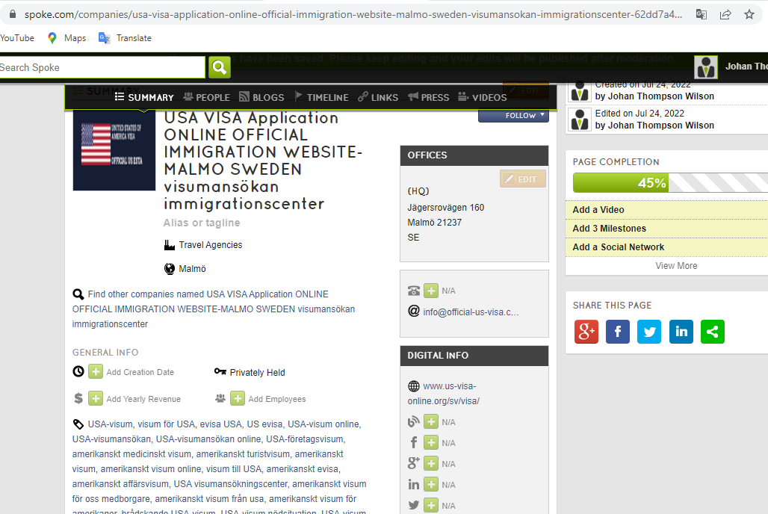
Task: Click the plus icon for Add Yearly Revenue
Action: [96, 398]
